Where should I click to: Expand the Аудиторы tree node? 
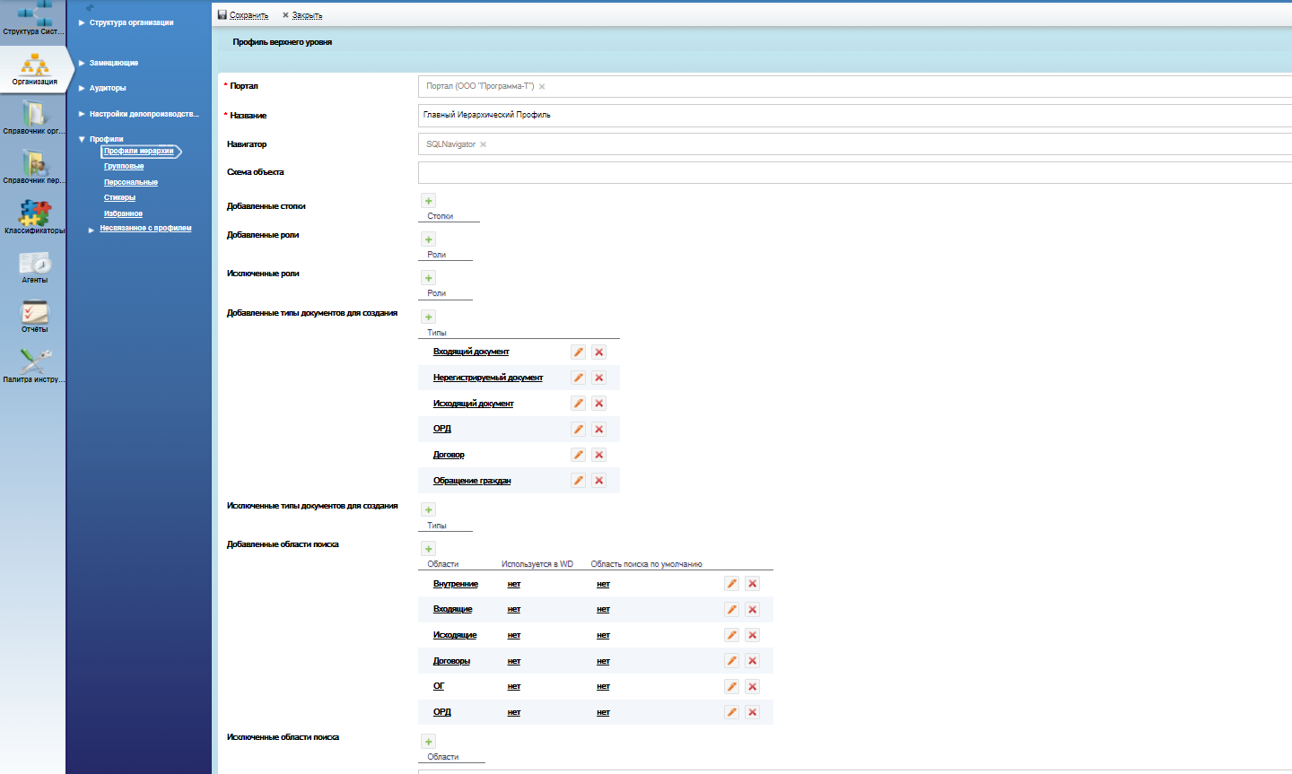click(x=82, y=88)
